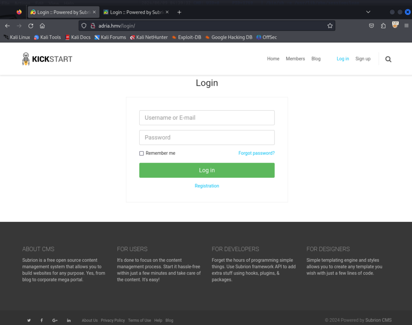Screen dimensions: 412x325
Task: Click the ABOUT CMS footer heading
Action: (38, 249)
